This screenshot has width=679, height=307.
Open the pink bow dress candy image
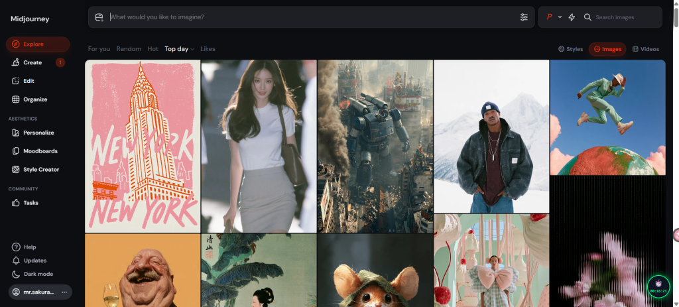click(x=491, y=261)
